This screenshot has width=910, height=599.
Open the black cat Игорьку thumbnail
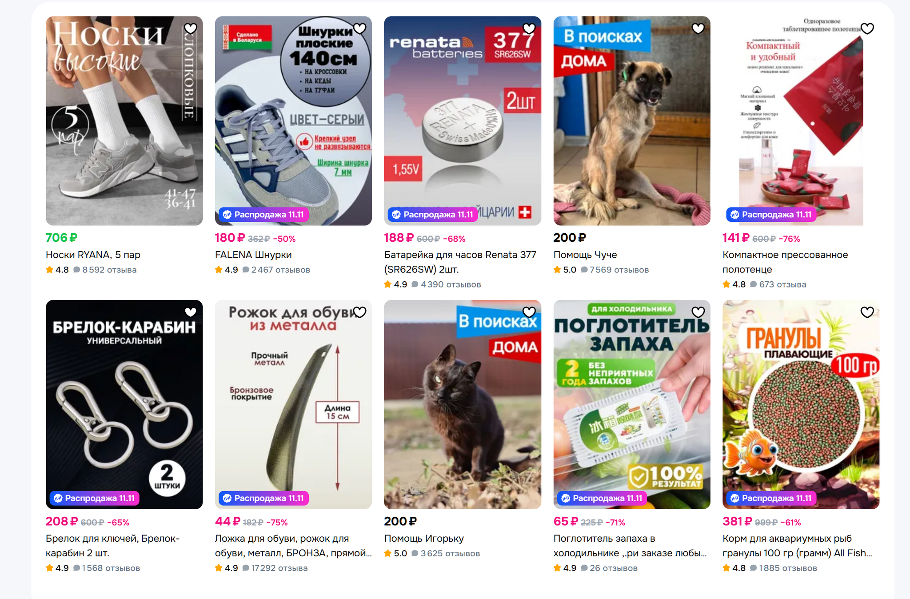[463, 404]
